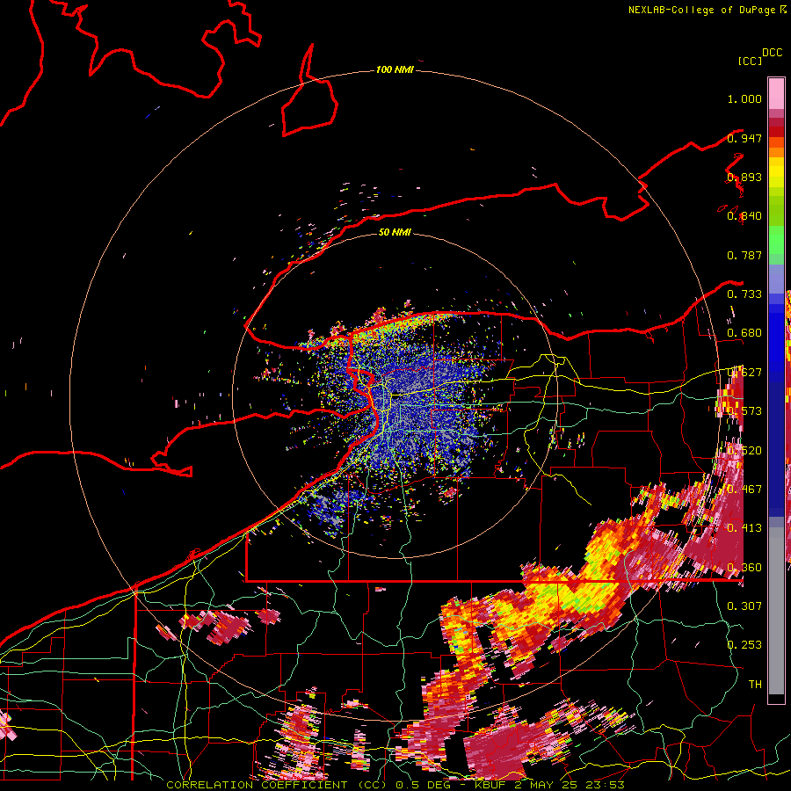Click the "[CC]" legend label
The image size is (791, 791).
coord(750,61)
